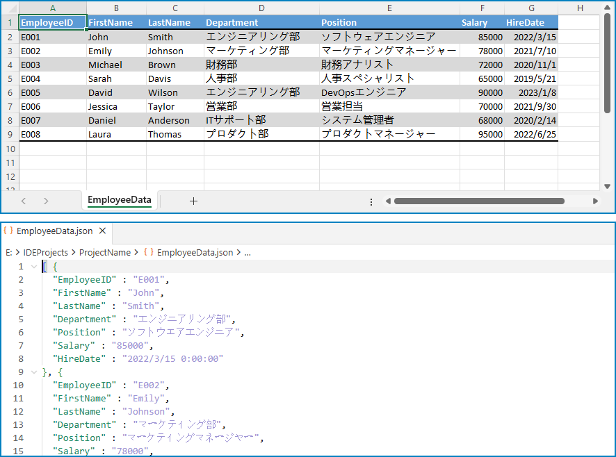
Task: Click the JSON value "2022/3/15 0:00:00"
Action: (x=172, y=359)
